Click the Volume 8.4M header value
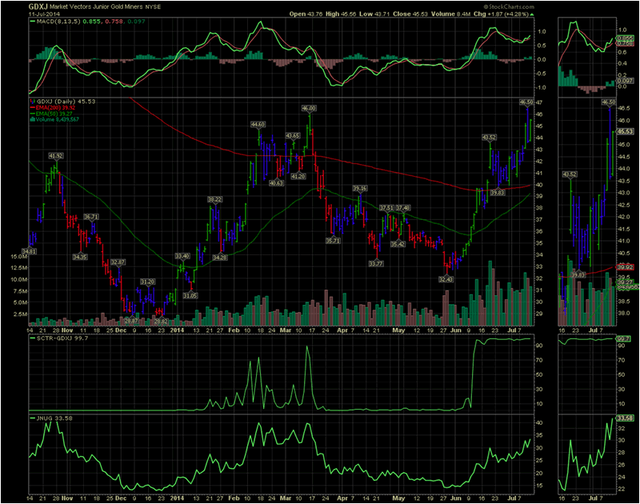 click(451, 14)
